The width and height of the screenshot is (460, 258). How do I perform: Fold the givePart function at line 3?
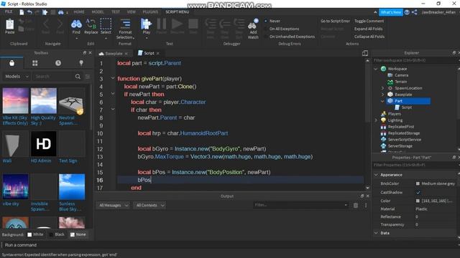113,78
